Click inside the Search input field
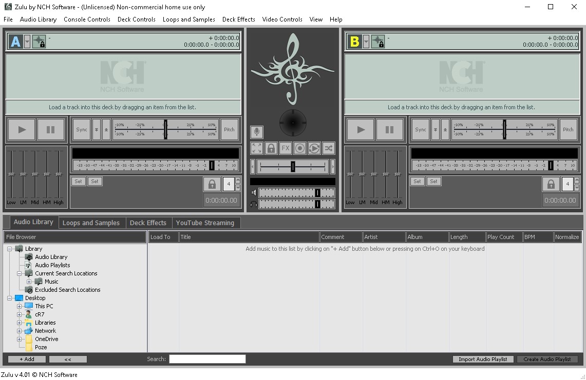This screenshot has height=380, width=586. [x=207, y=359]
